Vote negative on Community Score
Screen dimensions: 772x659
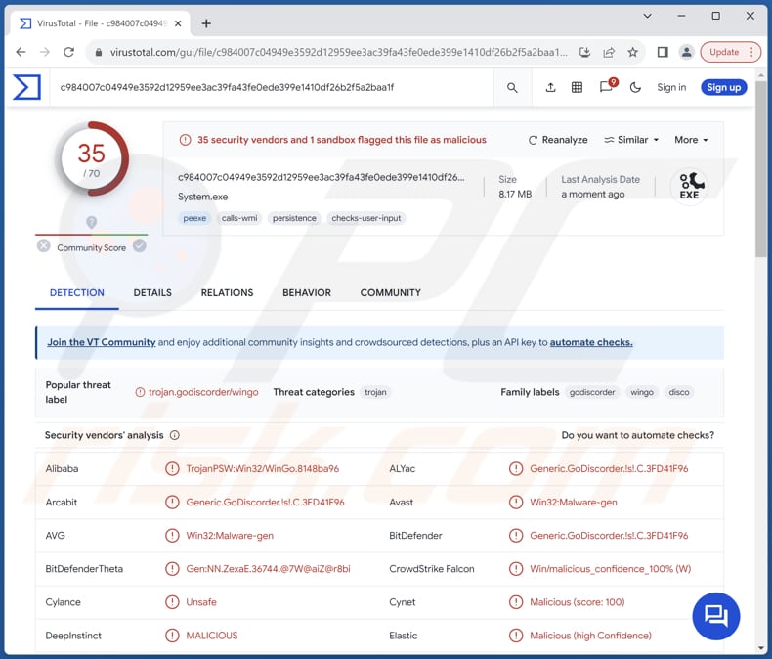(x=43, y=245)
